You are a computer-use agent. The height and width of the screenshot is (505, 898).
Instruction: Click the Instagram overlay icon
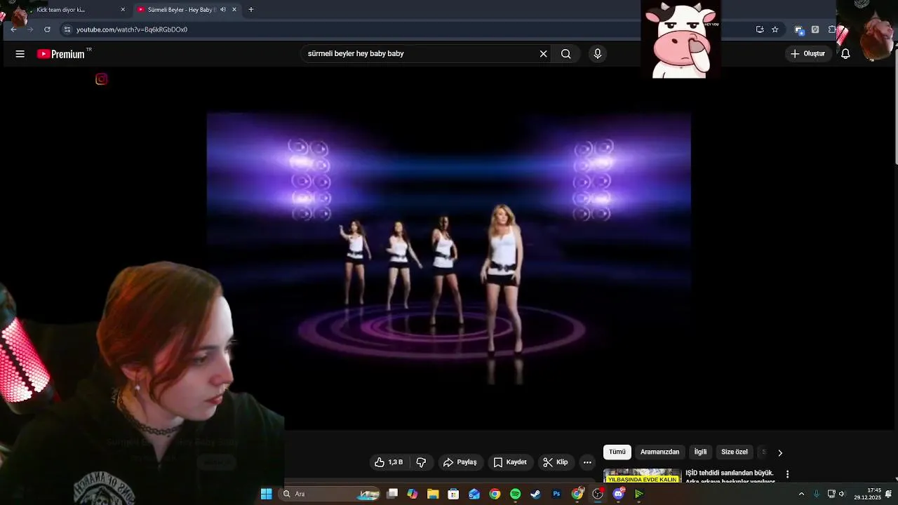point(102,79)
